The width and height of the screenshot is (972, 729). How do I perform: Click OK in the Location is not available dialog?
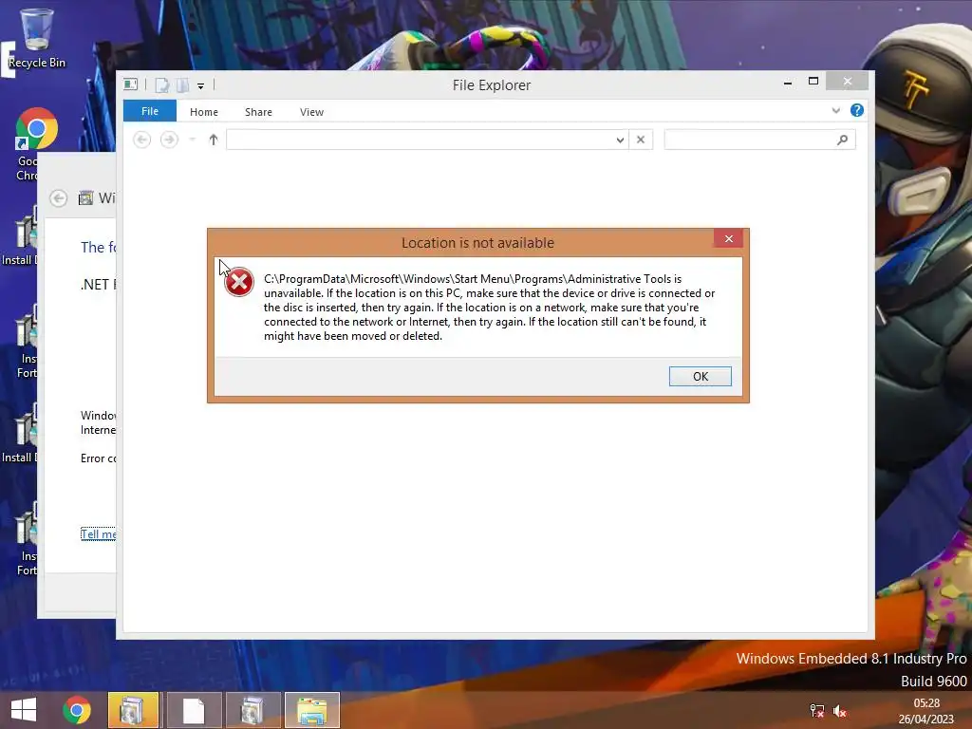click(x=700, y=376)
